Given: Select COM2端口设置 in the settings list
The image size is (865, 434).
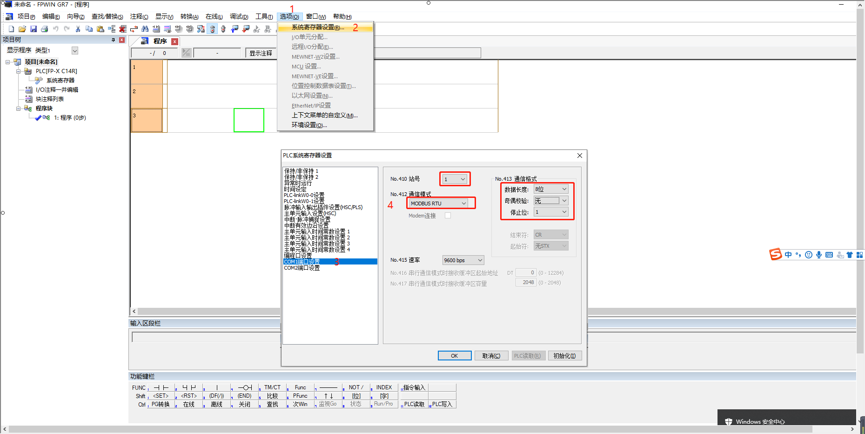Looking at the screenshot, I should (x=302, y=268).
